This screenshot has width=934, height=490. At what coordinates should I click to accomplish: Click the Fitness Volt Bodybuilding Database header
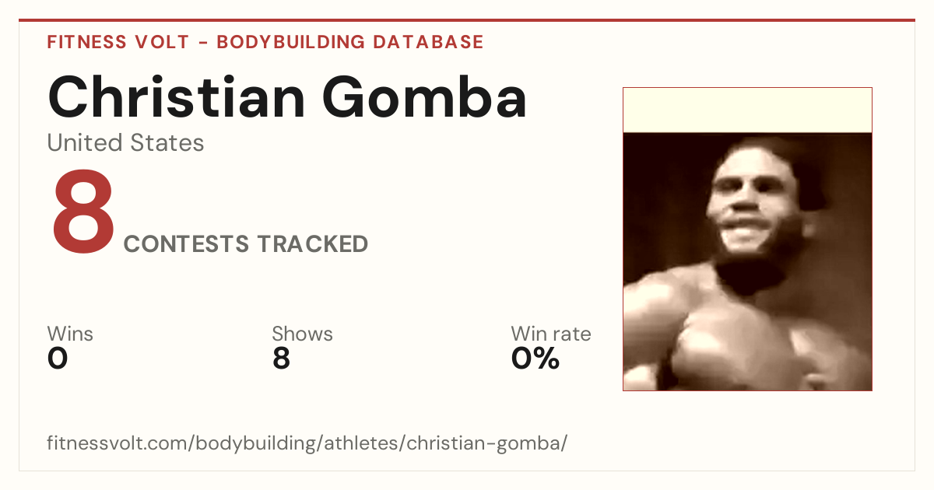click(x=265, y=42)
